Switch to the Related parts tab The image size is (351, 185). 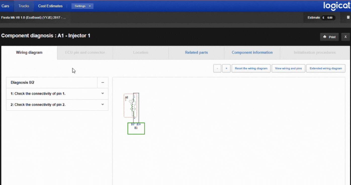tap(196, 53)
